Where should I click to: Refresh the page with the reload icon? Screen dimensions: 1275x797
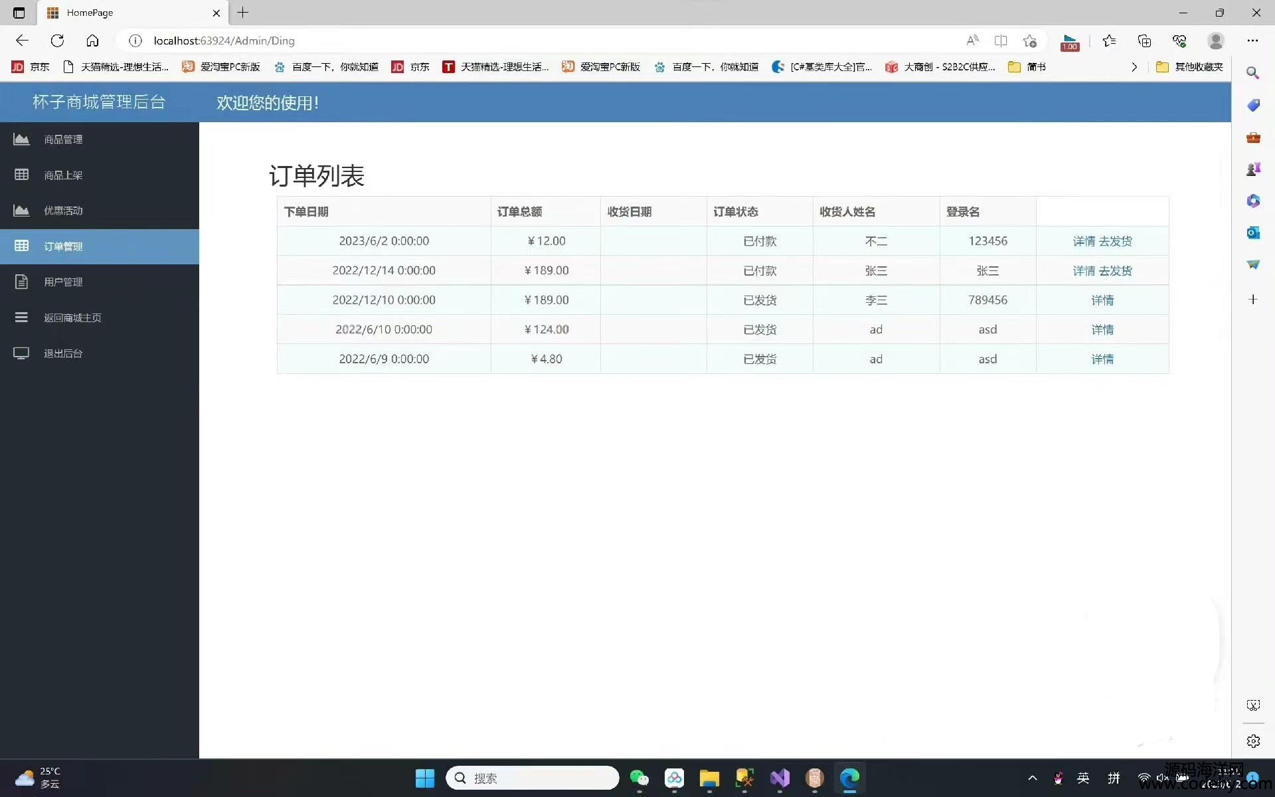pos(57,41)
